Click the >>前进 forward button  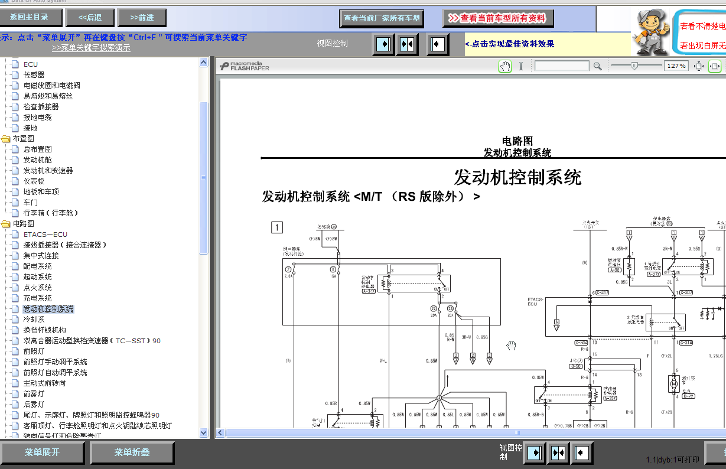click(142, 18)
